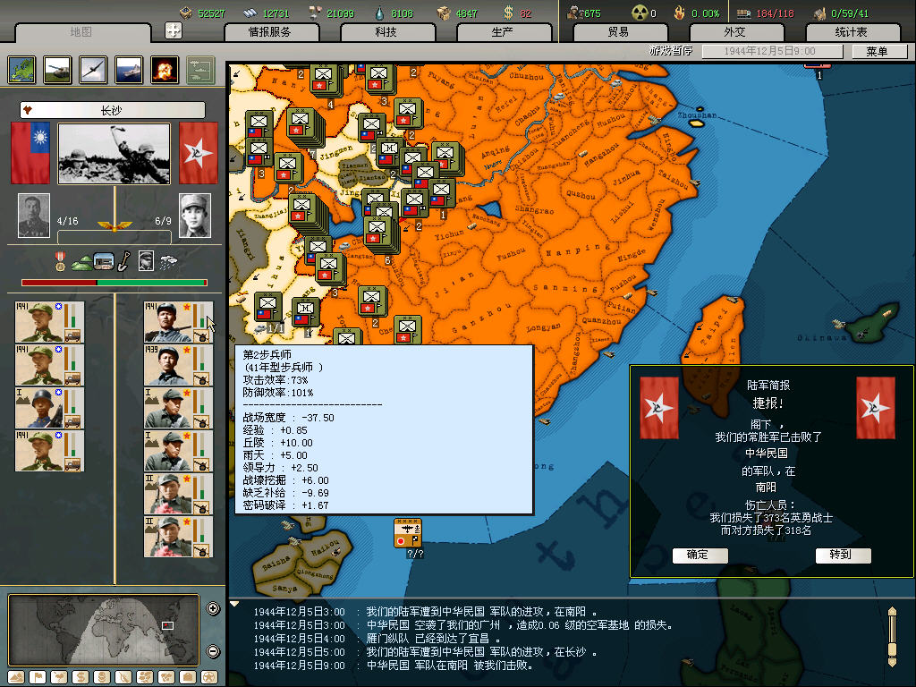Select the flag political map-mode button
This screenshot has width=916, height=687.
[38, 677]
